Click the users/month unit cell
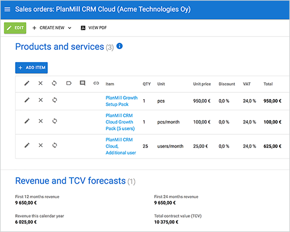 click(x=170, y=146)
